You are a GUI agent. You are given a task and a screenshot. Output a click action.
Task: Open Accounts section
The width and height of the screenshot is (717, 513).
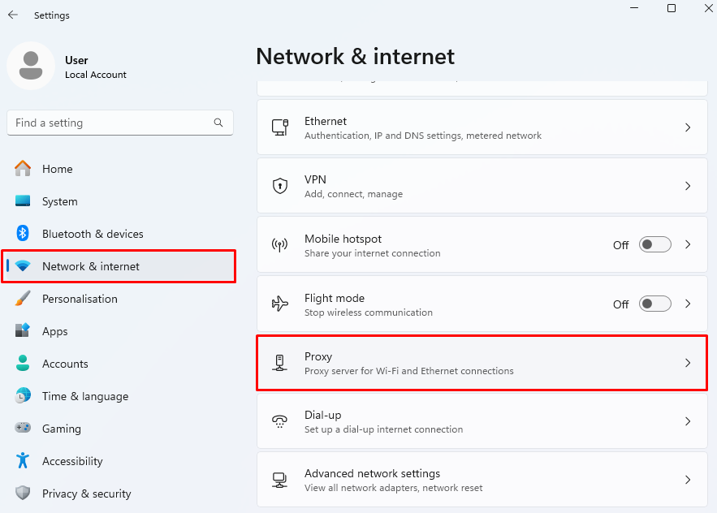click(120, 364)
